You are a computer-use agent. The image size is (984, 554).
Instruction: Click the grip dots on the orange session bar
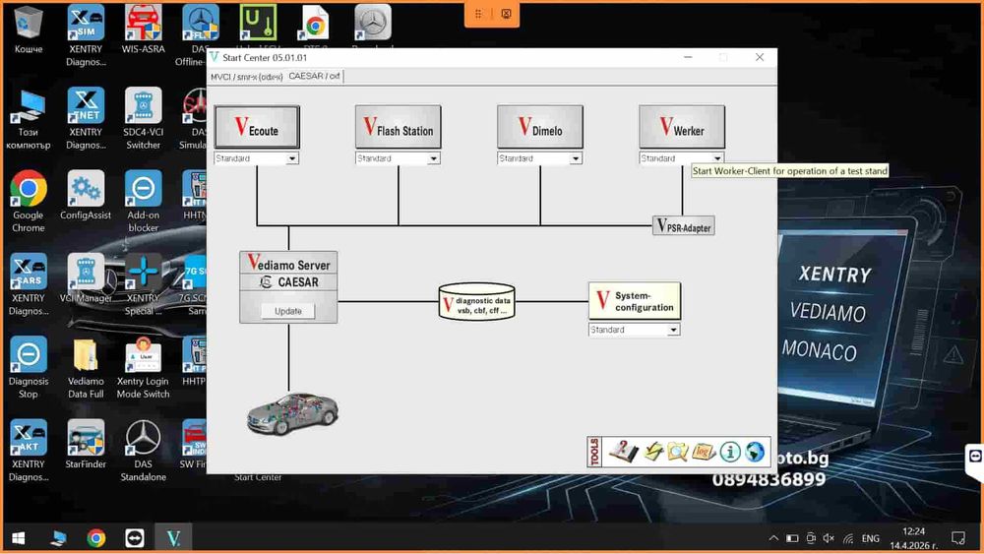pos(478,13)
